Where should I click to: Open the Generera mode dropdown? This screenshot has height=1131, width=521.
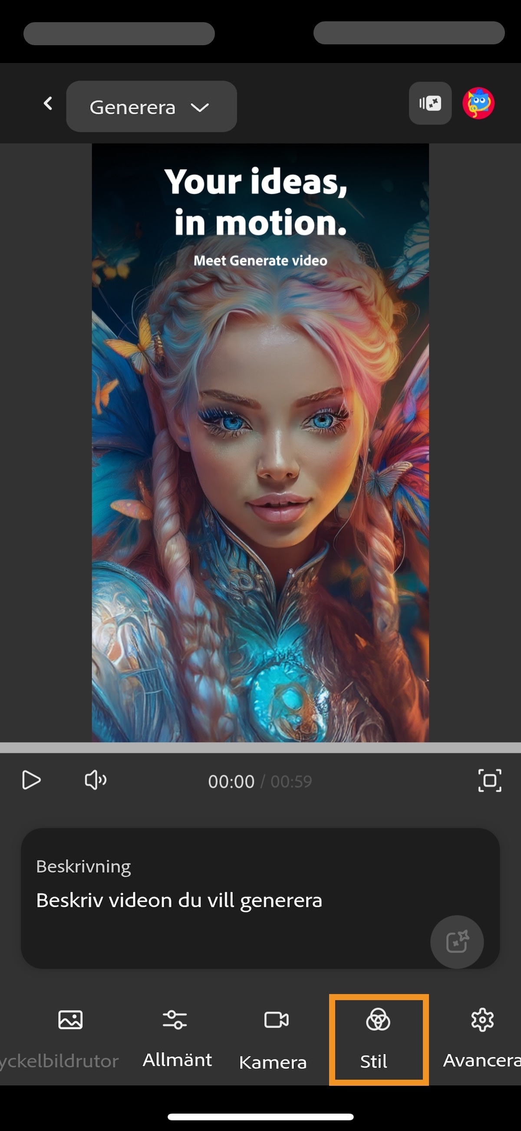pos(151,107)
